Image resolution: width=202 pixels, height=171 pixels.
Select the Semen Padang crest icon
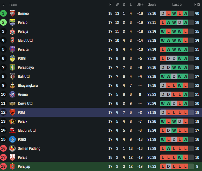[x=12, y=148]
